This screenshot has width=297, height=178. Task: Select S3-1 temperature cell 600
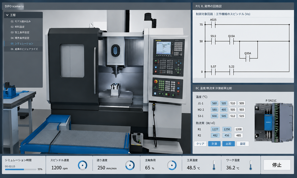click(214, 116)
